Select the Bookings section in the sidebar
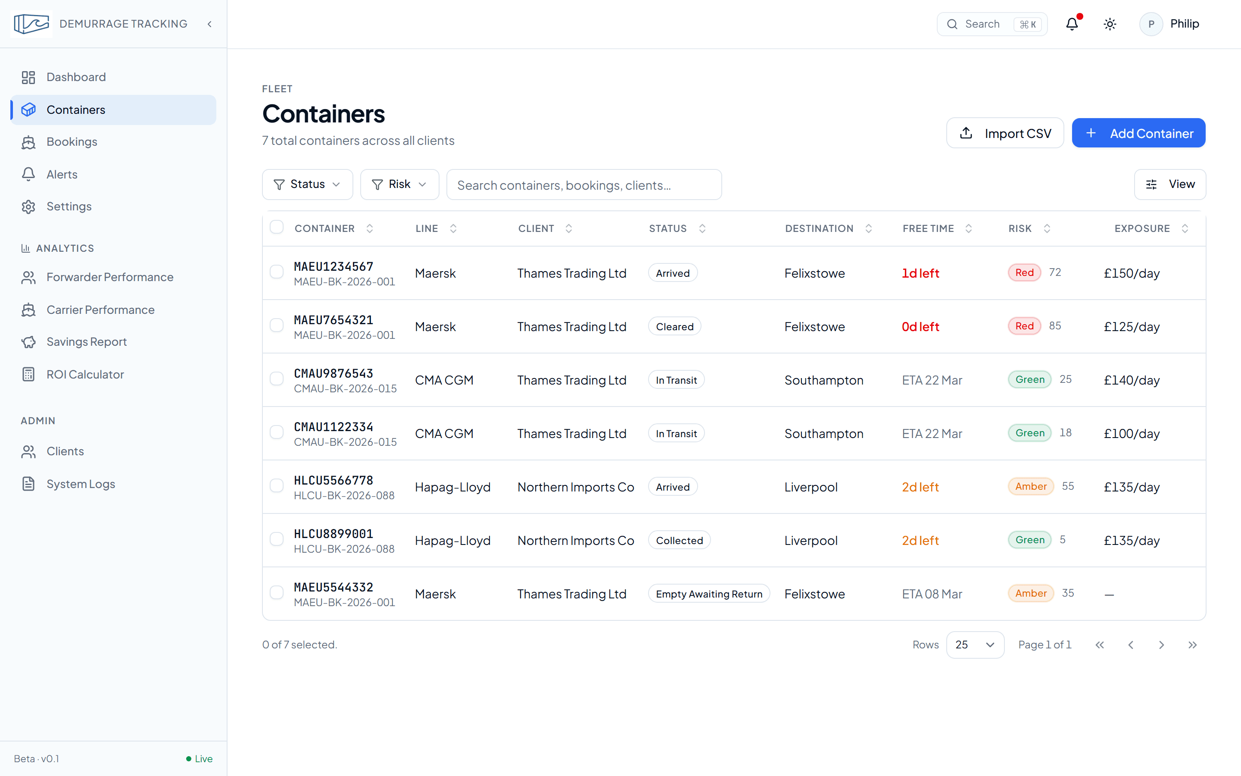The width and height of the screenshot is (1241, 776). [x=72, y=142]
